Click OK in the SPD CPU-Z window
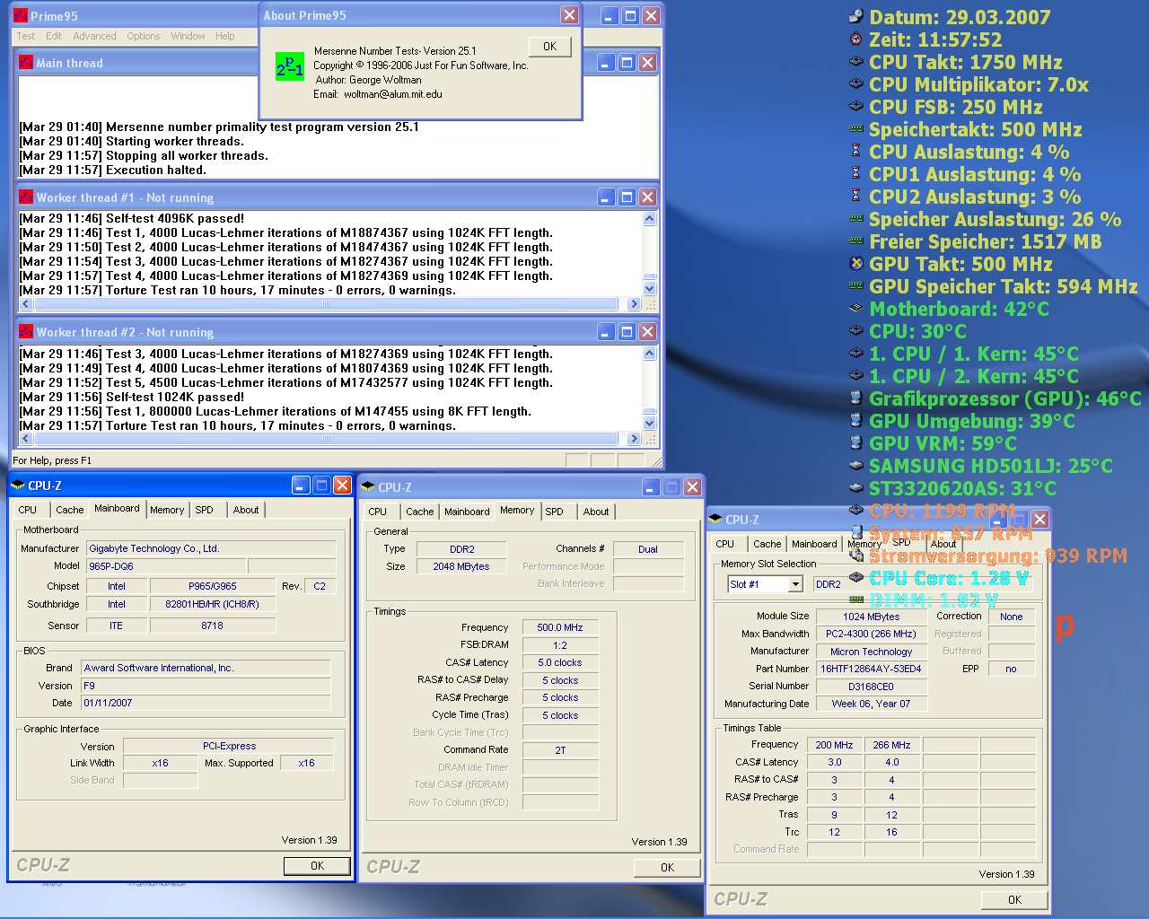 pyautogui.click(x=1014, y=899)
